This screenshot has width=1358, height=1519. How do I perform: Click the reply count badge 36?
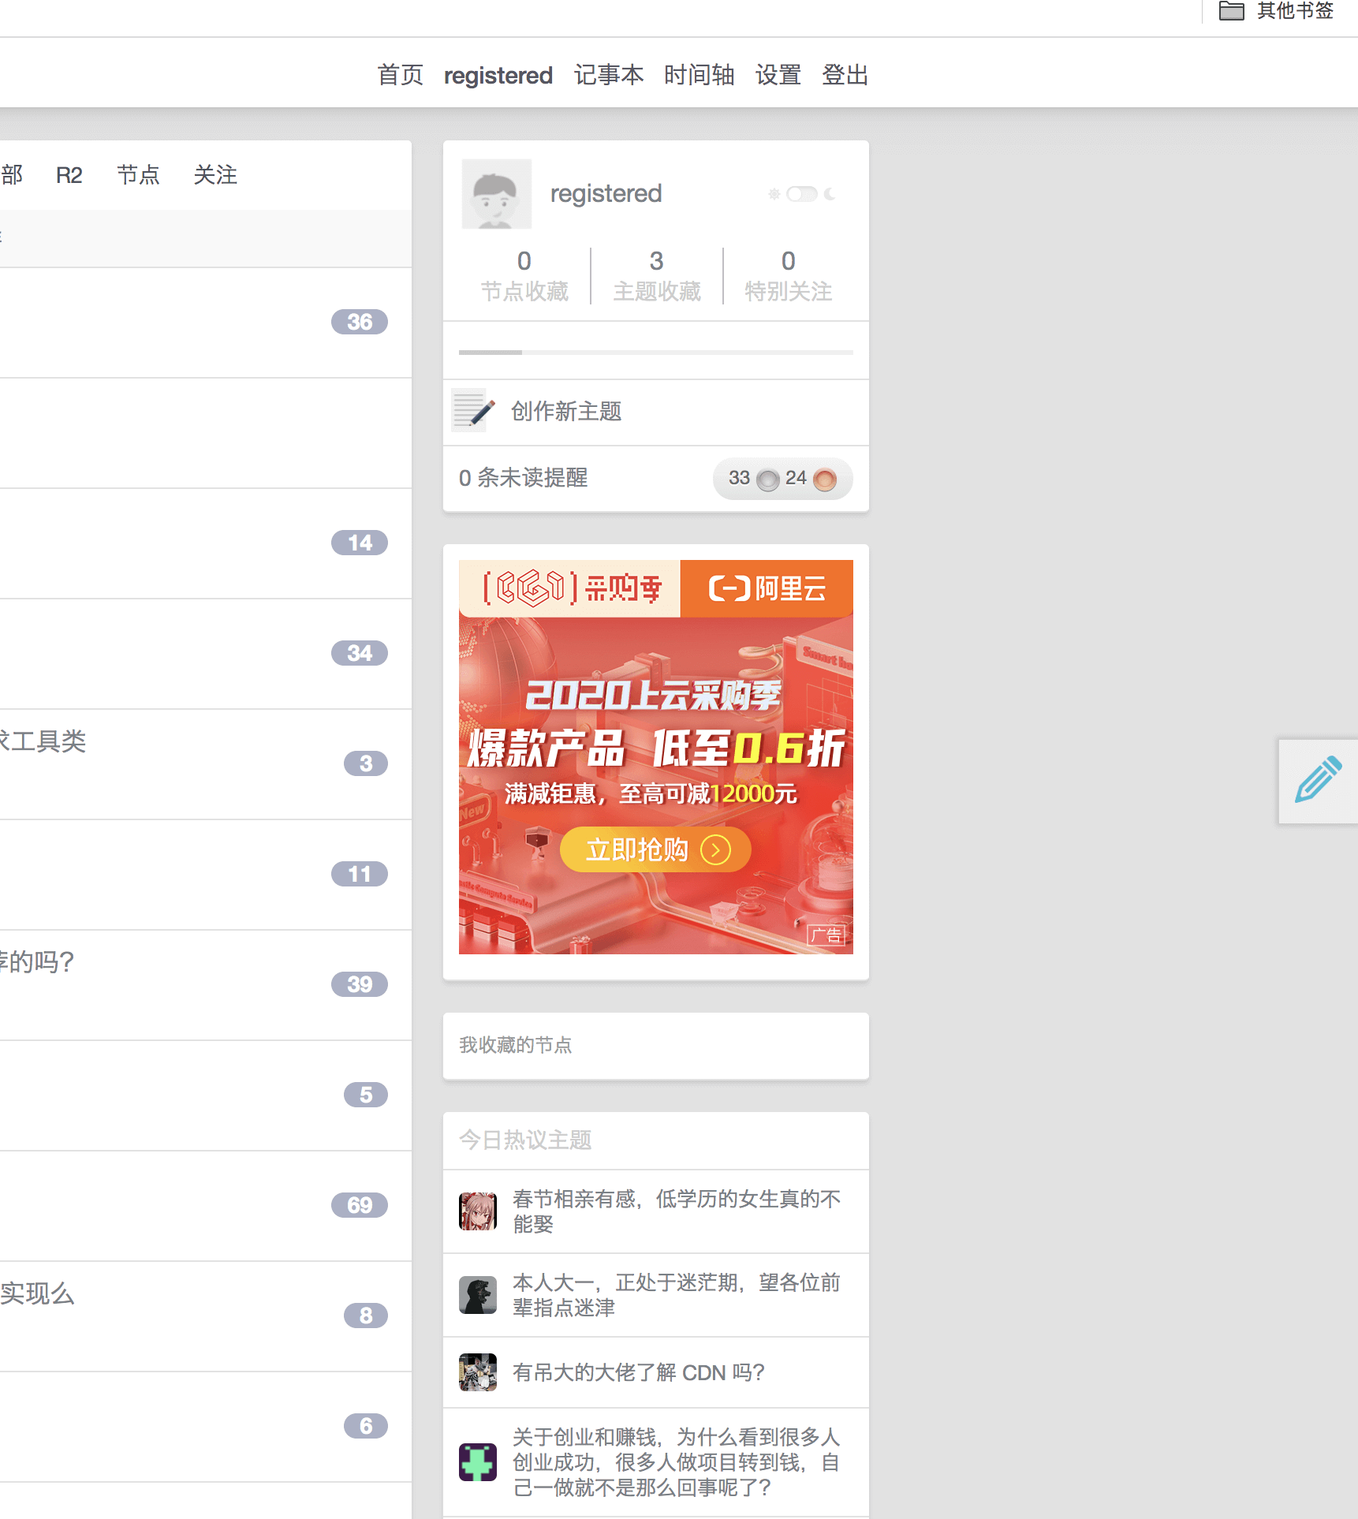[360, 322]
